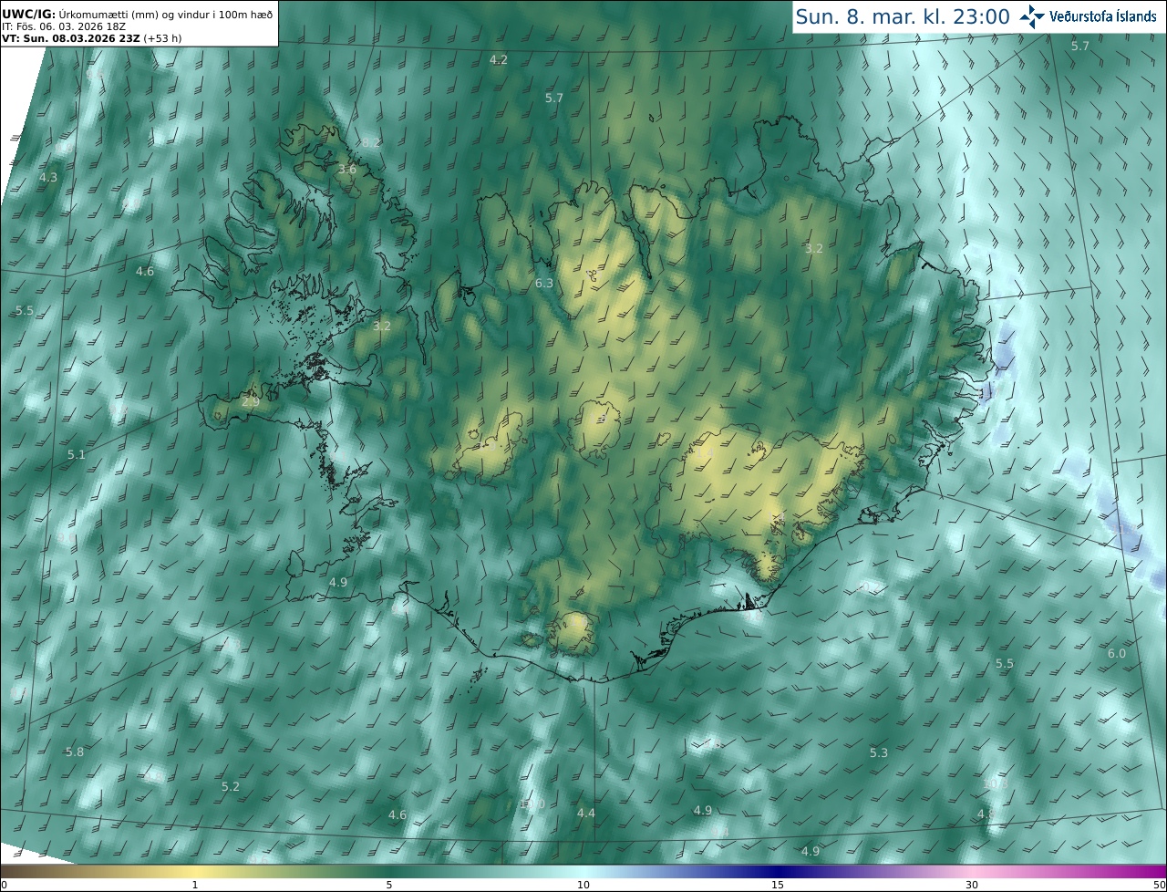Click the 6.0 value label on the map

click(x=1117, y=653)
